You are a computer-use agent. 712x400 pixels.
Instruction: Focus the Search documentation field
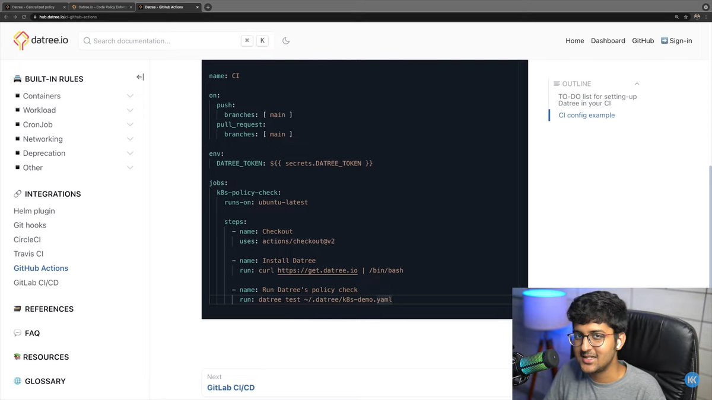[175, 41]
